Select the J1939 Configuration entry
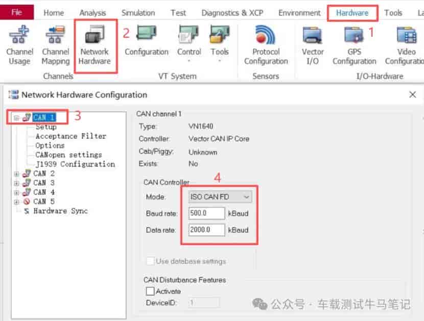 [x=75, y=164]
